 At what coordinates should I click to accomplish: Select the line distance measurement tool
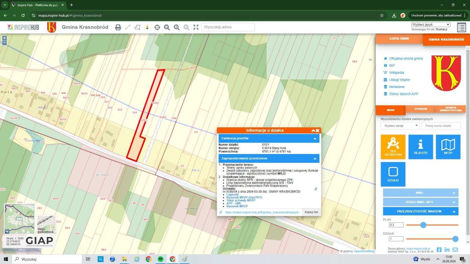[x=128, y=27]
